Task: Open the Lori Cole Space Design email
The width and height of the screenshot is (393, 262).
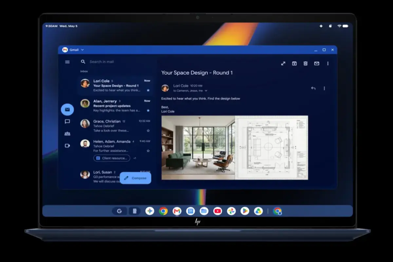Action: pyautogui.click(x=115, y=85)
